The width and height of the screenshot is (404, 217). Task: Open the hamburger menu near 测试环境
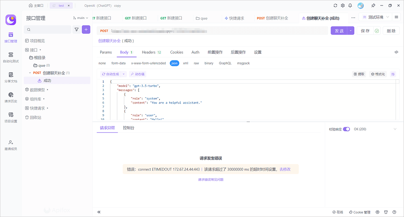point(396,17)
